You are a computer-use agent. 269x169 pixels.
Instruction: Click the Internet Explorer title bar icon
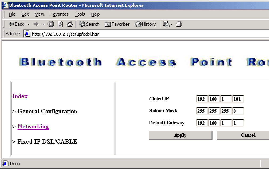pyautogui.click(x=5, y=5)
